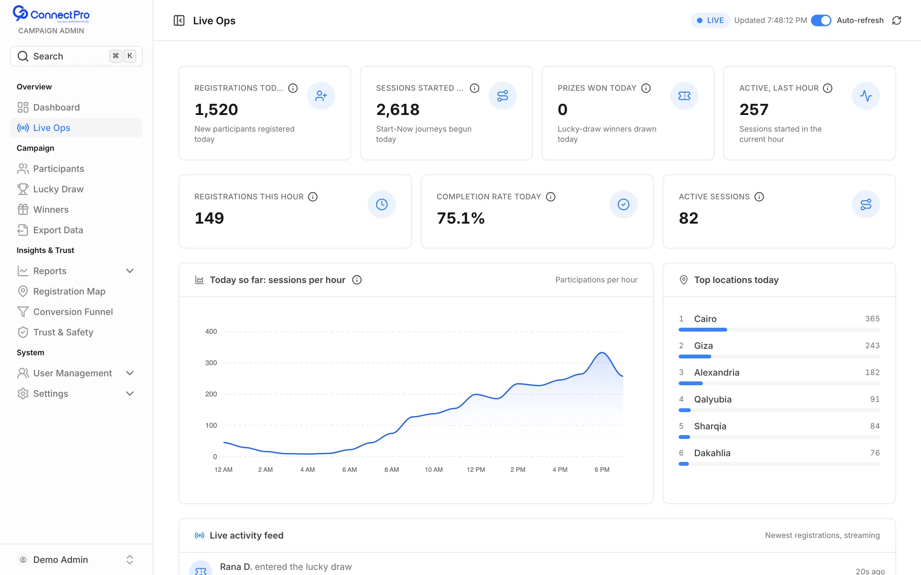Viewport: 921px width, 575px height.
Task: Expand the Reports submenu chevron
Action: point(130,271)
